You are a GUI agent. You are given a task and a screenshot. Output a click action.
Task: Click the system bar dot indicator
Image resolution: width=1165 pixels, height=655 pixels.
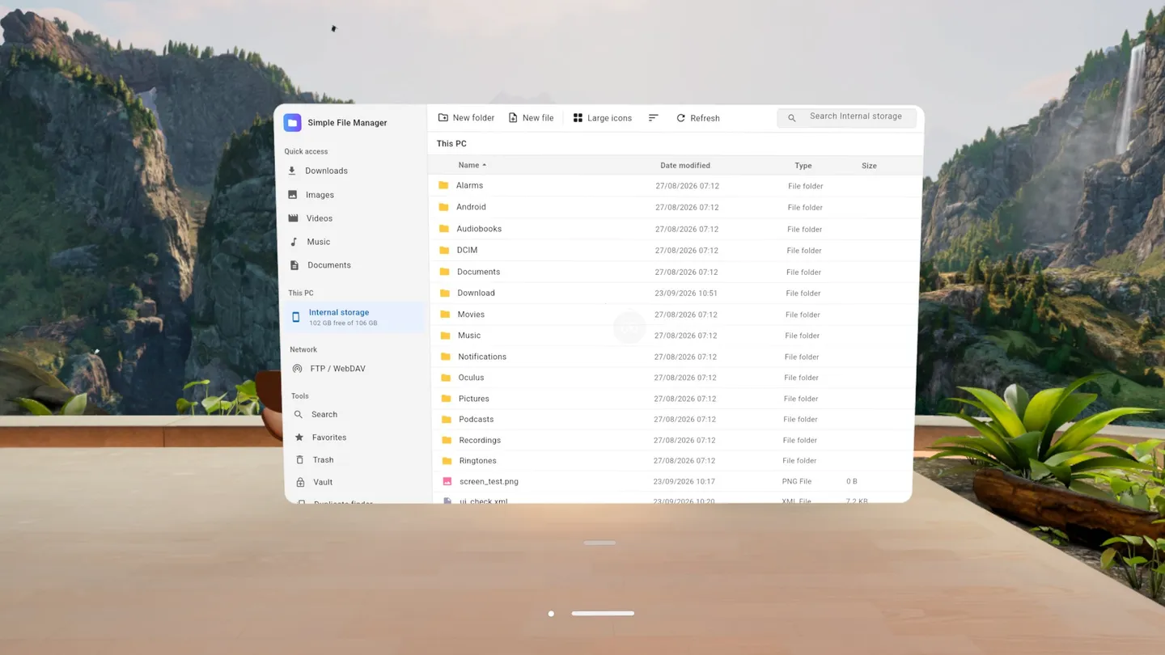tap(551, 614)
